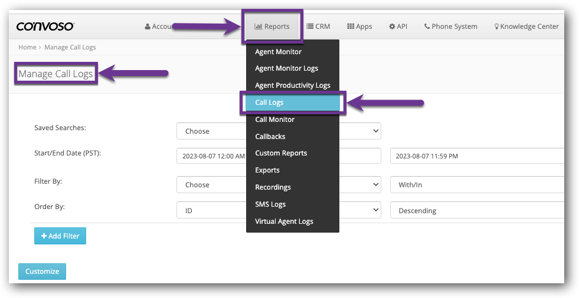Open Recordings from the Reports menu

point(293,187)
